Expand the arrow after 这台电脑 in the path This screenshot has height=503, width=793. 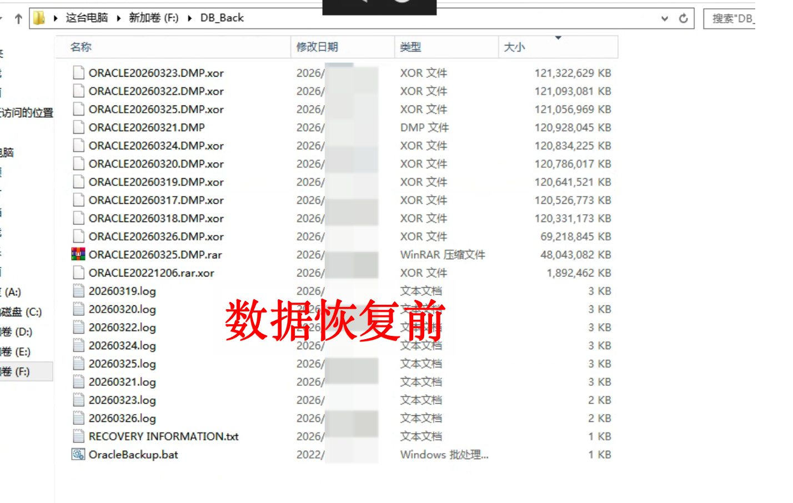click(x=118, y=18)
